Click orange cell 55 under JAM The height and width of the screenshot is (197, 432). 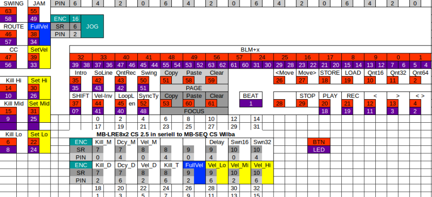34,11
